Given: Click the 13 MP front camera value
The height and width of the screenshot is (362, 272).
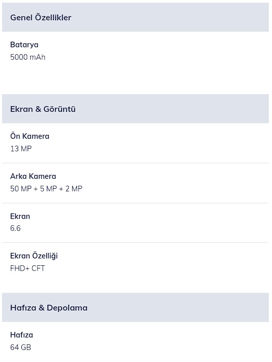Looking at the screenshot, I should (x=21, y=148).
